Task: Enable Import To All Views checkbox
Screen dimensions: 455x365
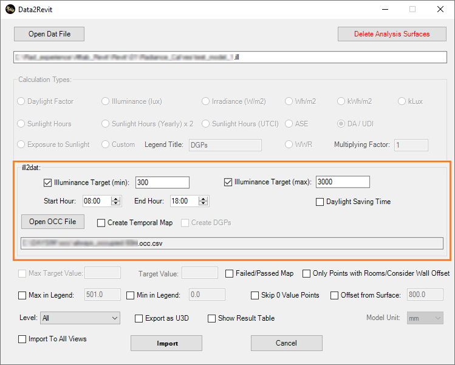Action: pos(22,339)
